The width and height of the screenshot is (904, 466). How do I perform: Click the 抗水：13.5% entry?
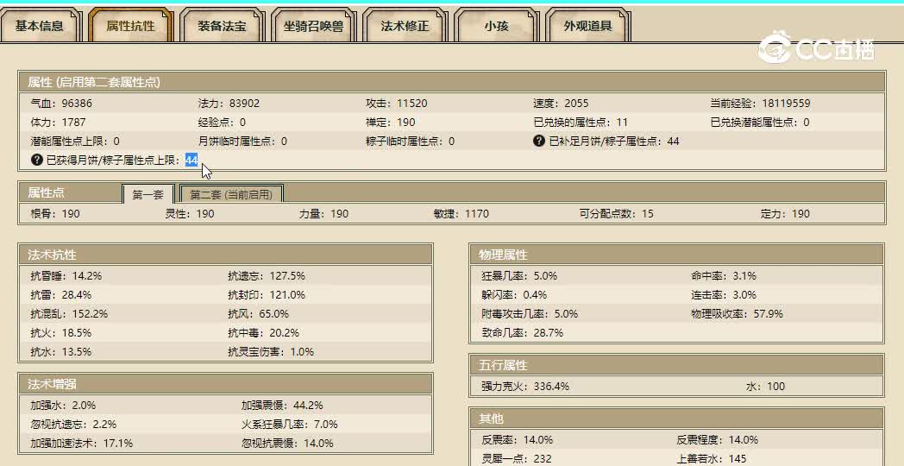(60, 352)
